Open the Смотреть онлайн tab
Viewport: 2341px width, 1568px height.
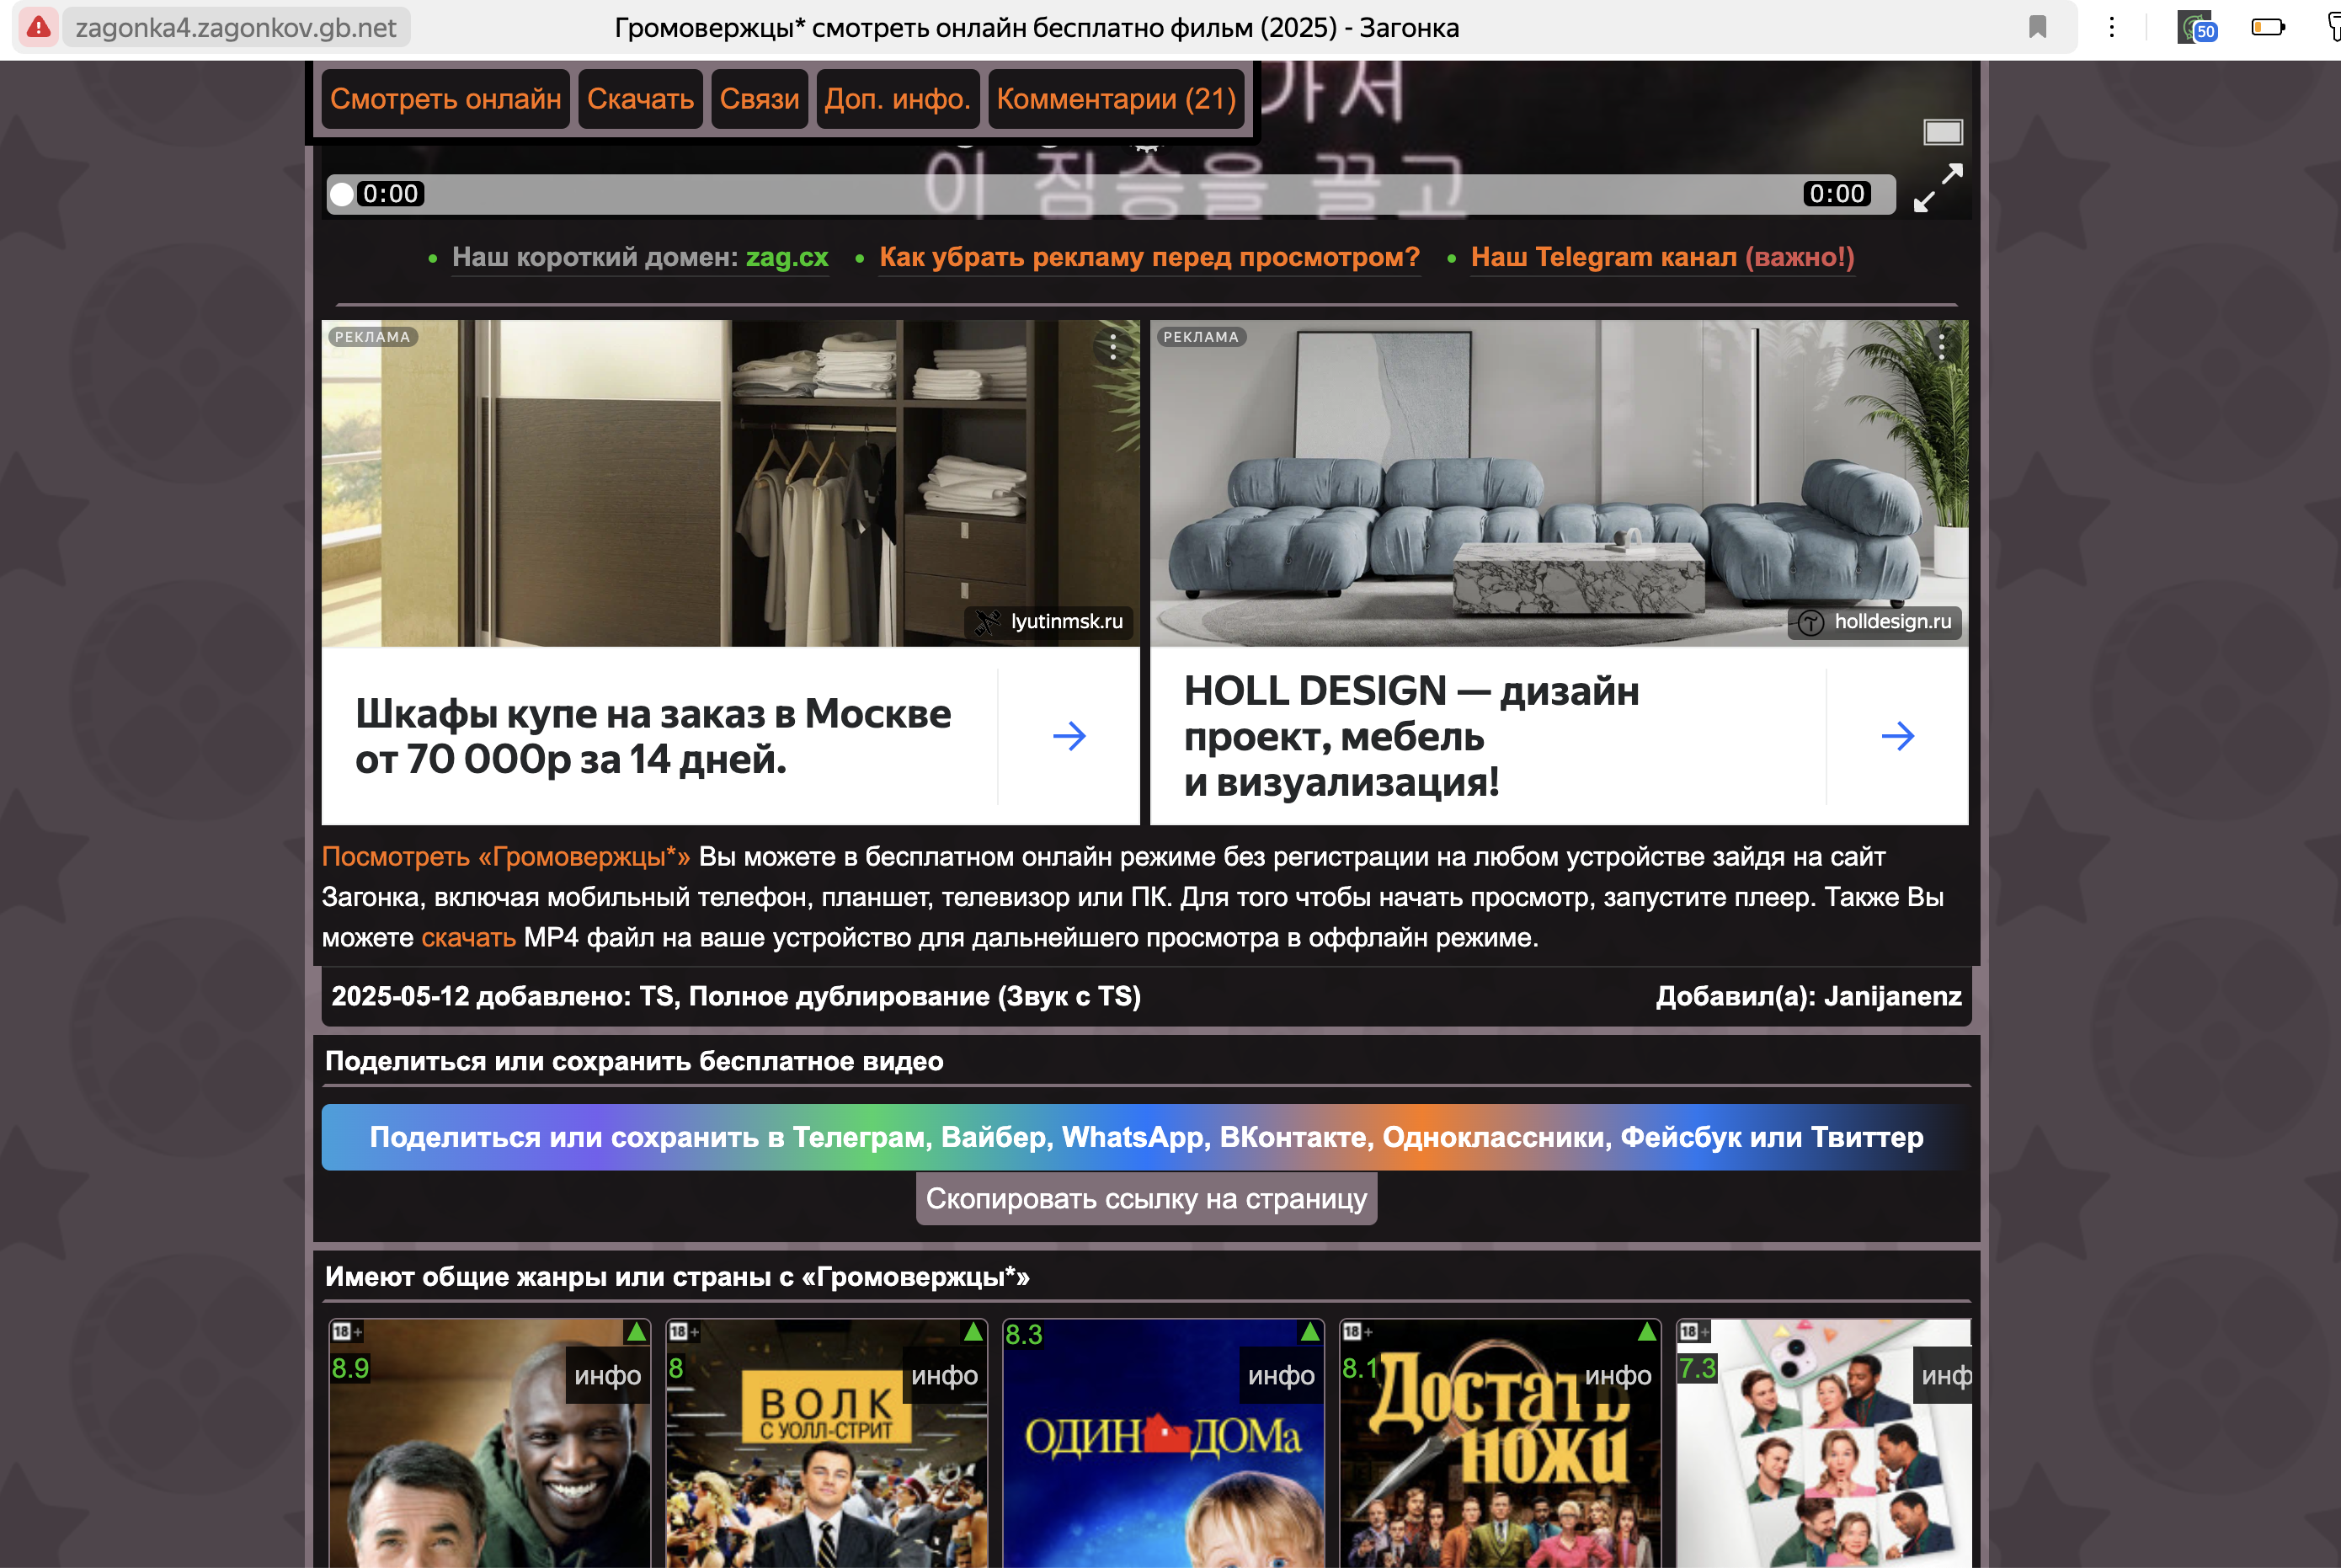[445, 99]
